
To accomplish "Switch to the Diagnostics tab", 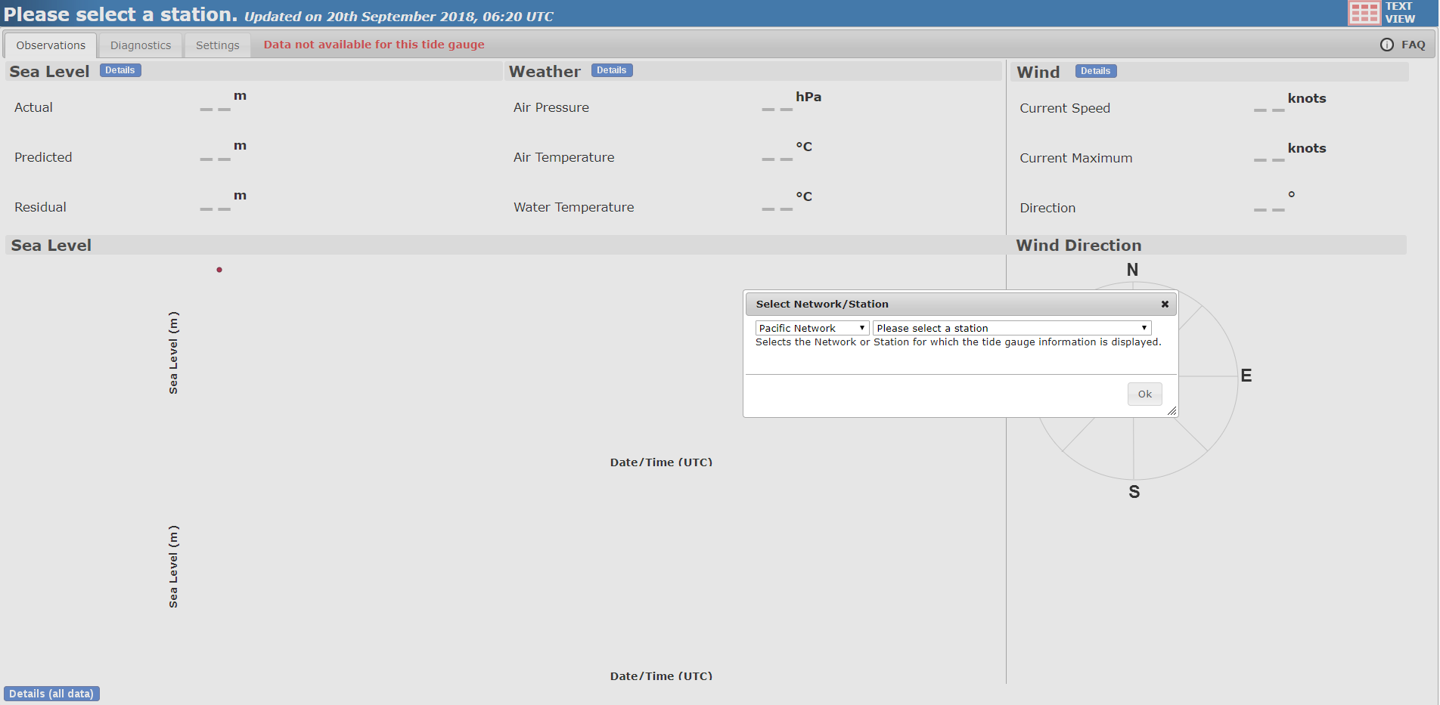I will click(141, 45).
